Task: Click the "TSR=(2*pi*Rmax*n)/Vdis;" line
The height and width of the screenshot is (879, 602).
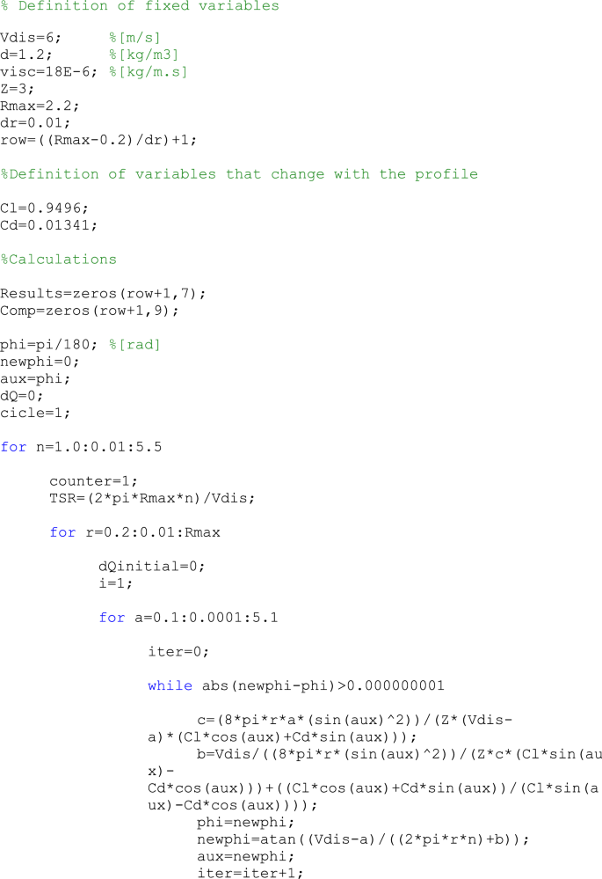Action: pyautogui.click(x=151, y=498)
